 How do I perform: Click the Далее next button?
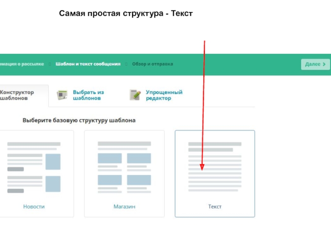[315, 64]
